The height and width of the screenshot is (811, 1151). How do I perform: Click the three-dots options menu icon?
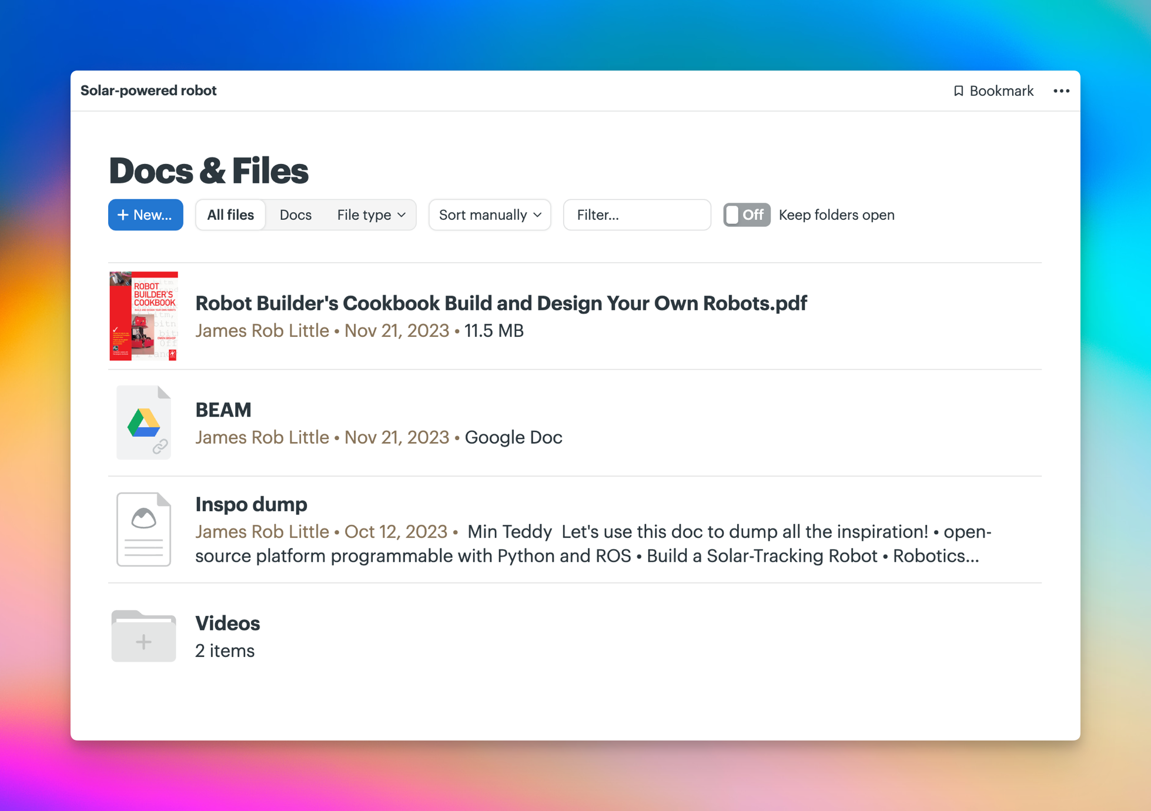(1061, 91)
